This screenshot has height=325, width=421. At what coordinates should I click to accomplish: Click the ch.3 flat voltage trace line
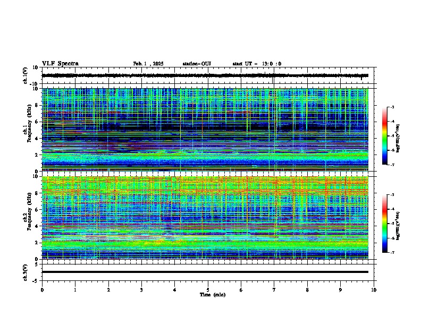pos(205,272)
